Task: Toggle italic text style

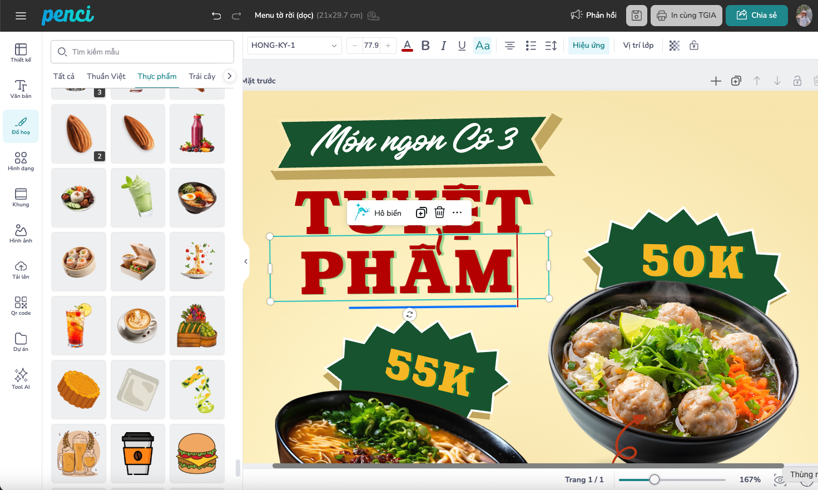Action: point(444,46)
